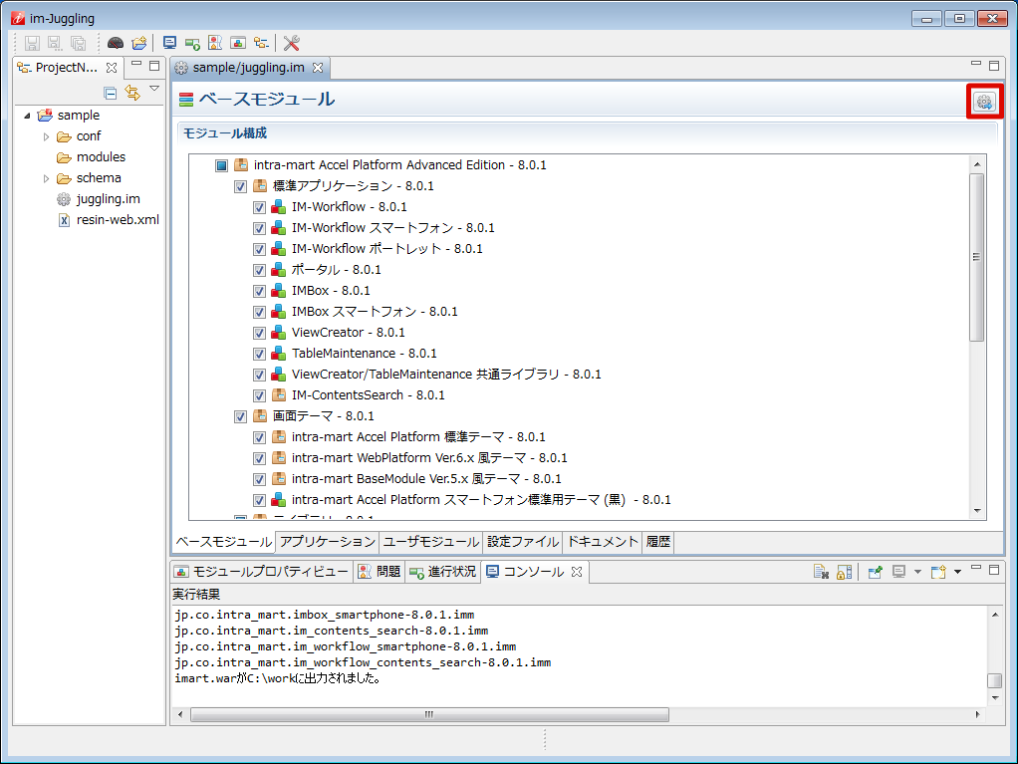Image resolution: width=1018 pixels, height=764 pixels.
Task: Uncheck the IMBox - 8.0.1 module
Action: [x=259, y=291]
